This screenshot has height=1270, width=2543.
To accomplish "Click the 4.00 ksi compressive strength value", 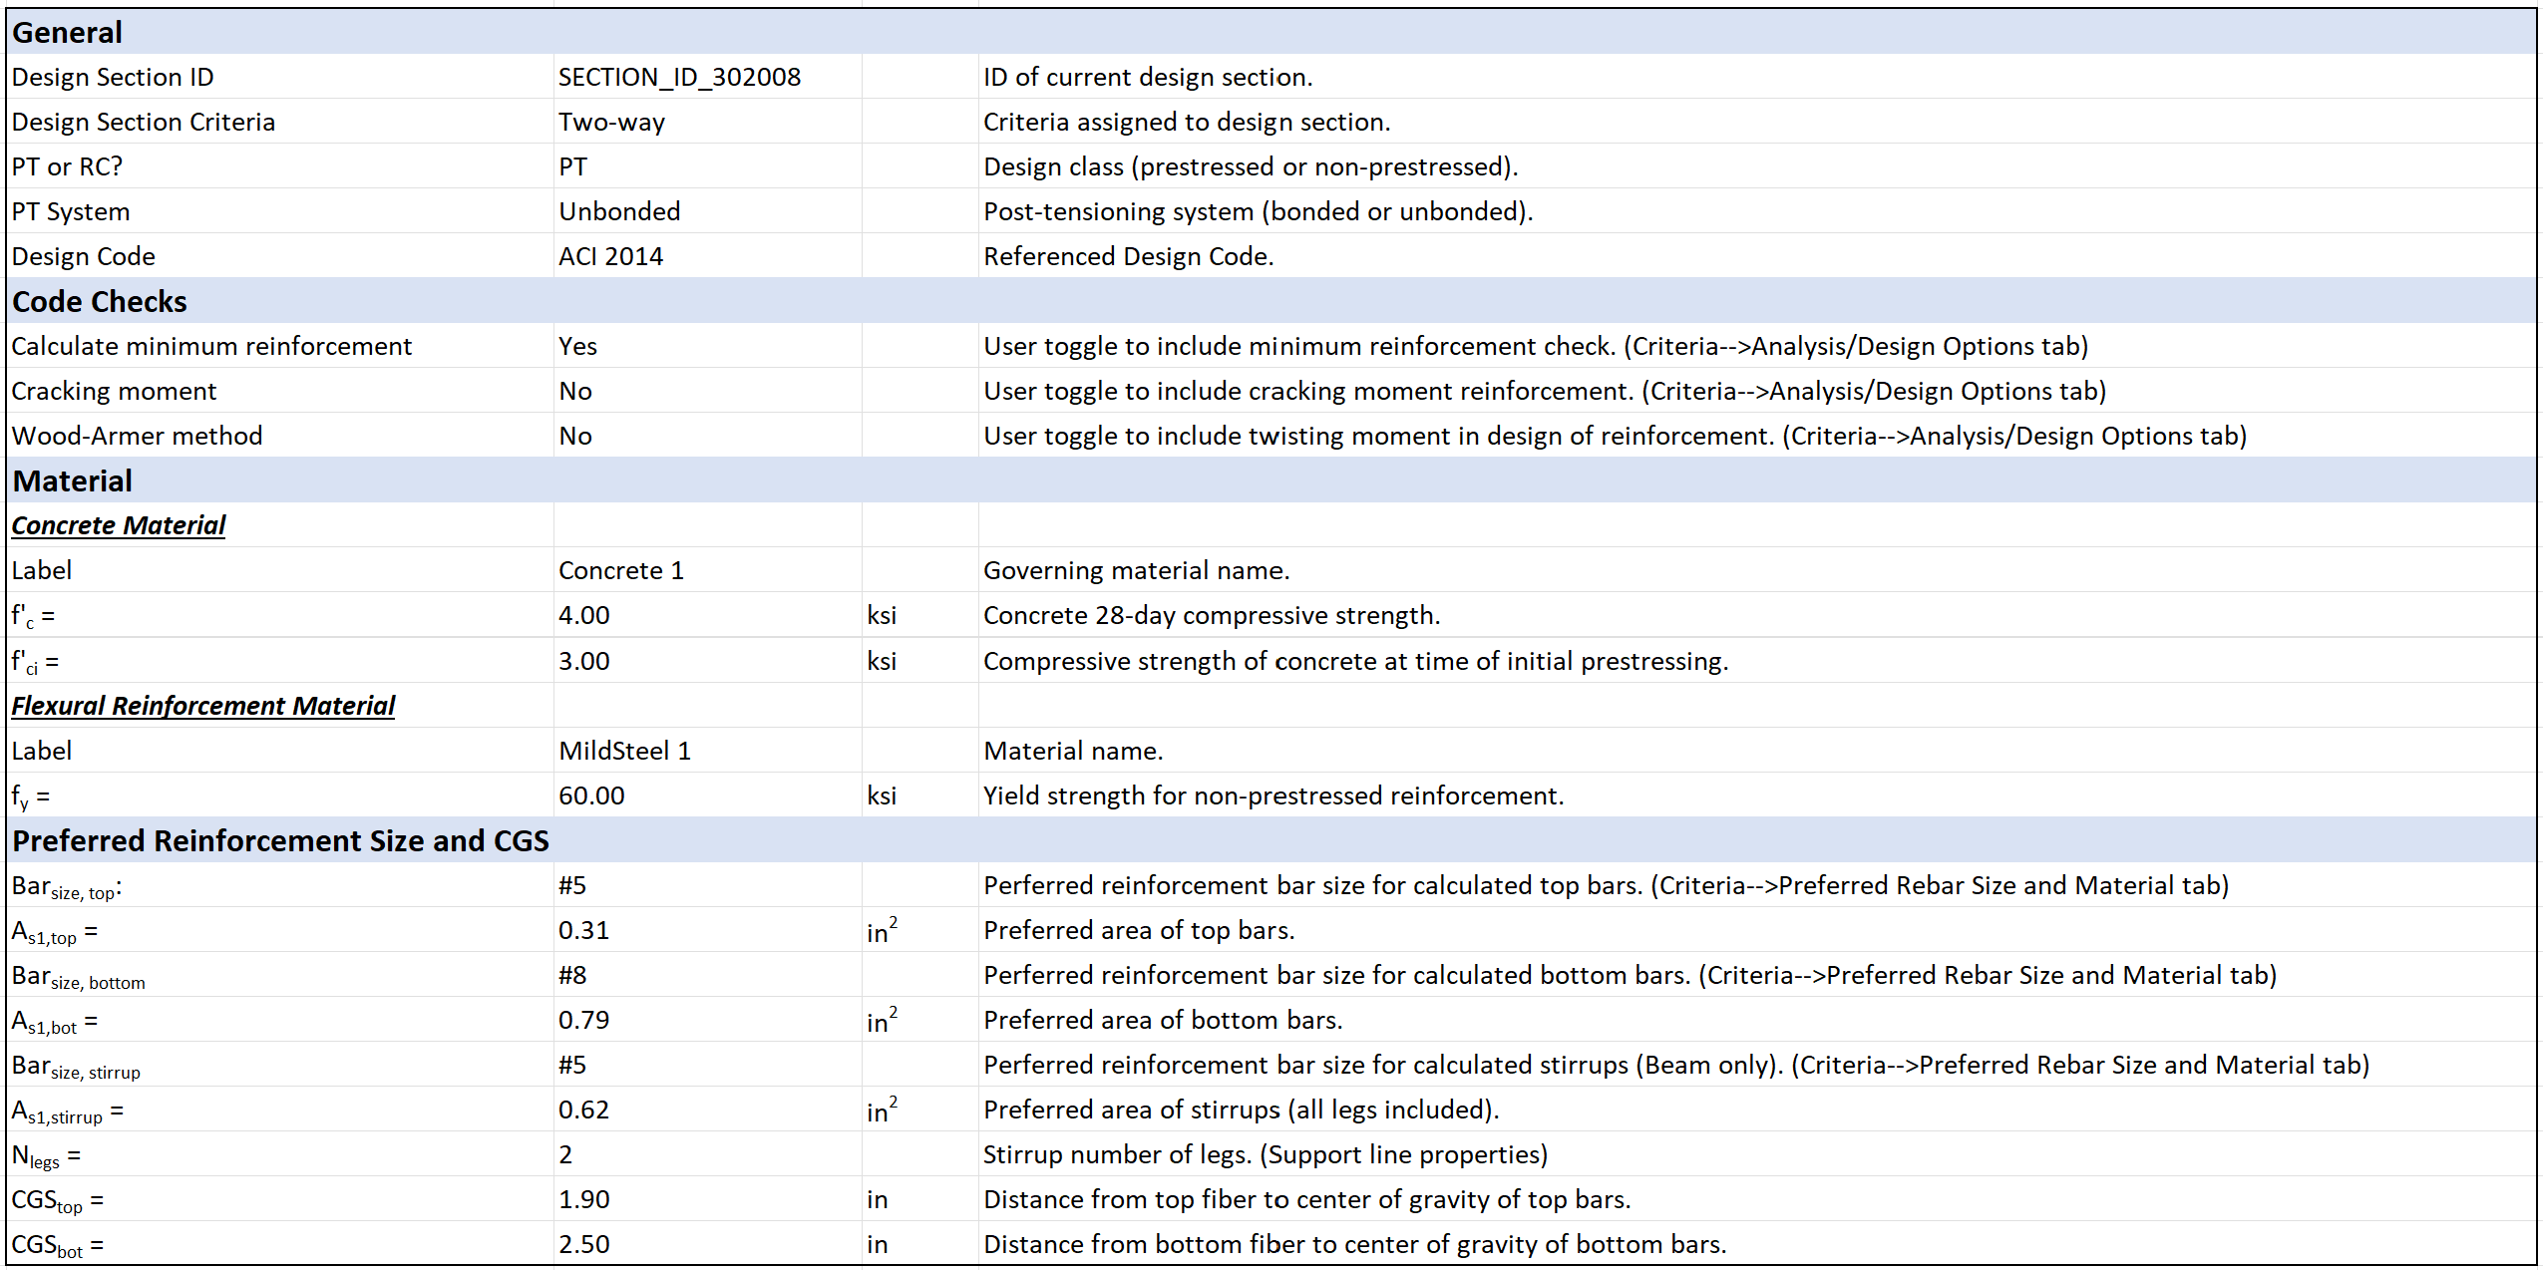I will click(x=583, y=615).
